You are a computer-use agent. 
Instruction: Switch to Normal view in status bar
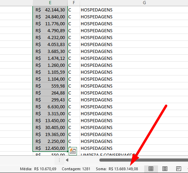[x=151, y=169]
